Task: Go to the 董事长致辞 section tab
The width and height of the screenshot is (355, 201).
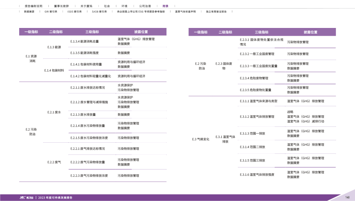Action: tap(59, 6)
